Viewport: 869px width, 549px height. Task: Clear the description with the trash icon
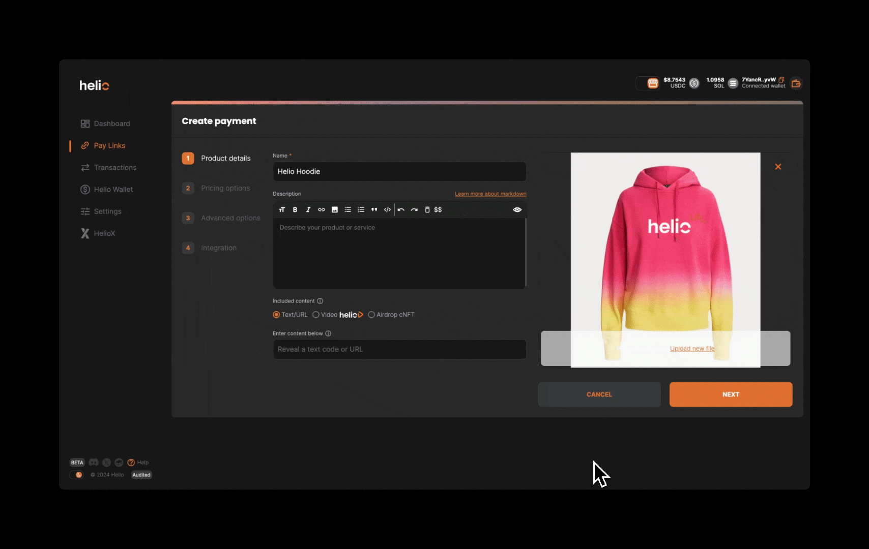pyautogui.click(x=427, y=209)
